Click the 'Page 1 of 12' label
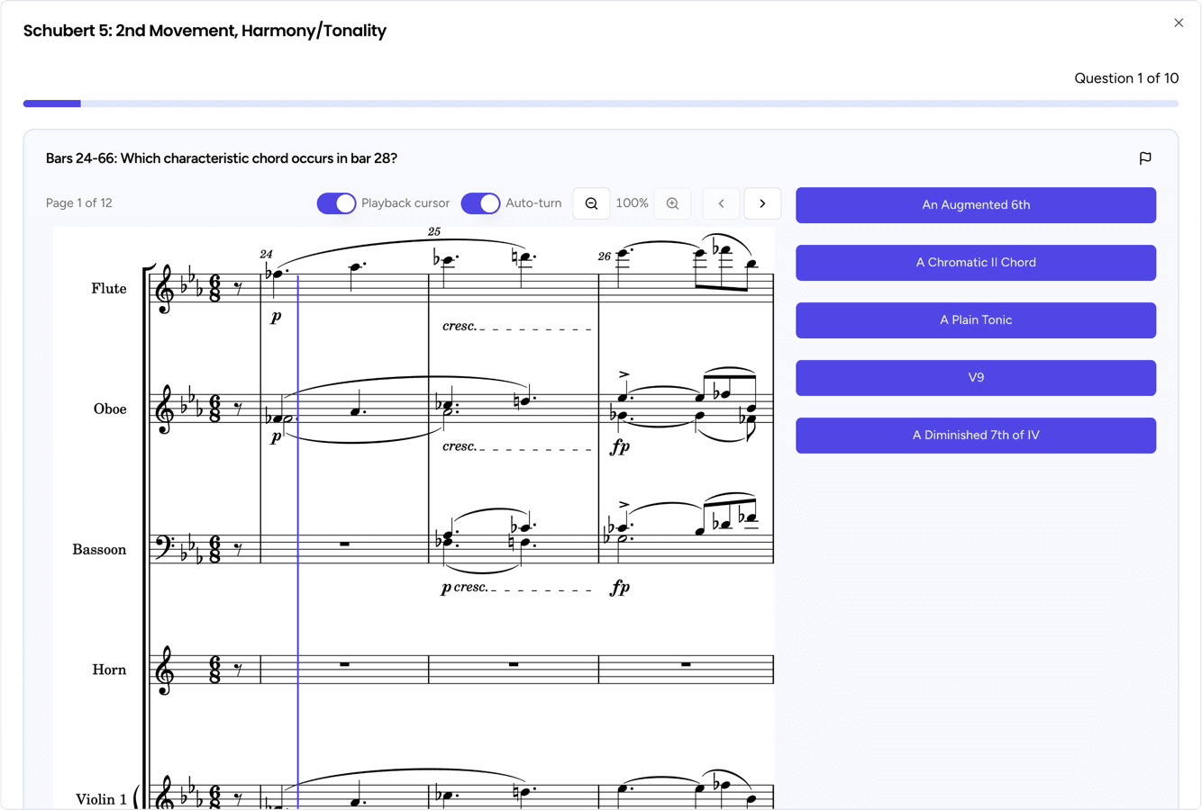 (x=79, y=203)
